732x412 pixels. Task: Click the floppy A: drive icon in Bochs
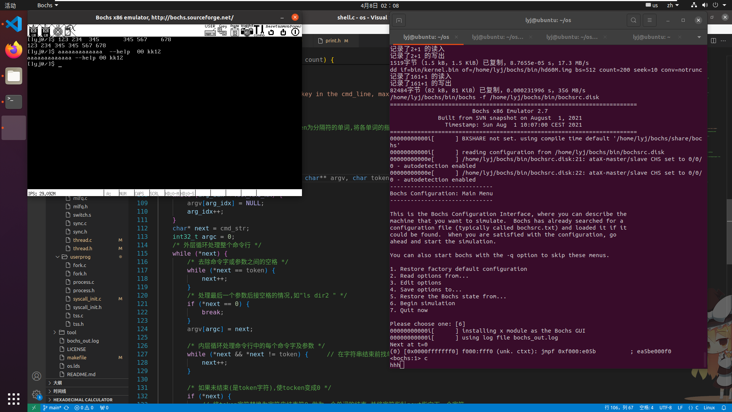point(33,31)
